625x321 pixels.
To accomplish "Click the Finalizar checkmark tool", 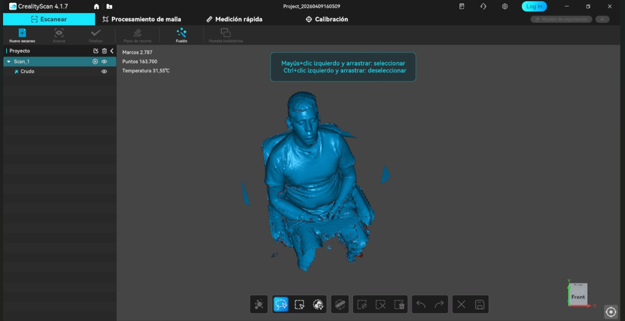I will (96, 35).
